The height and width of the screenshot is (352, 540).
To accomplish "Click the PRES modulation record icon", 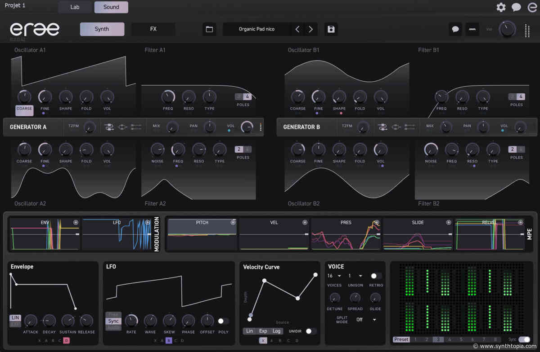I will 377,222.
